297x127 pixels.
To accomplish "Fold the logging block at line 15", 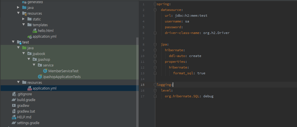I will click(155, 85).
